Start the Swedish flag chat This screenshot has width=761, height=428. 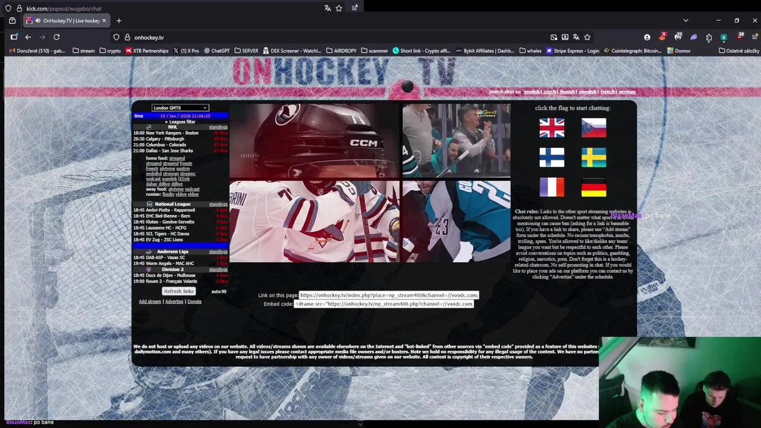pyautogui.click(x=593, y=158)
